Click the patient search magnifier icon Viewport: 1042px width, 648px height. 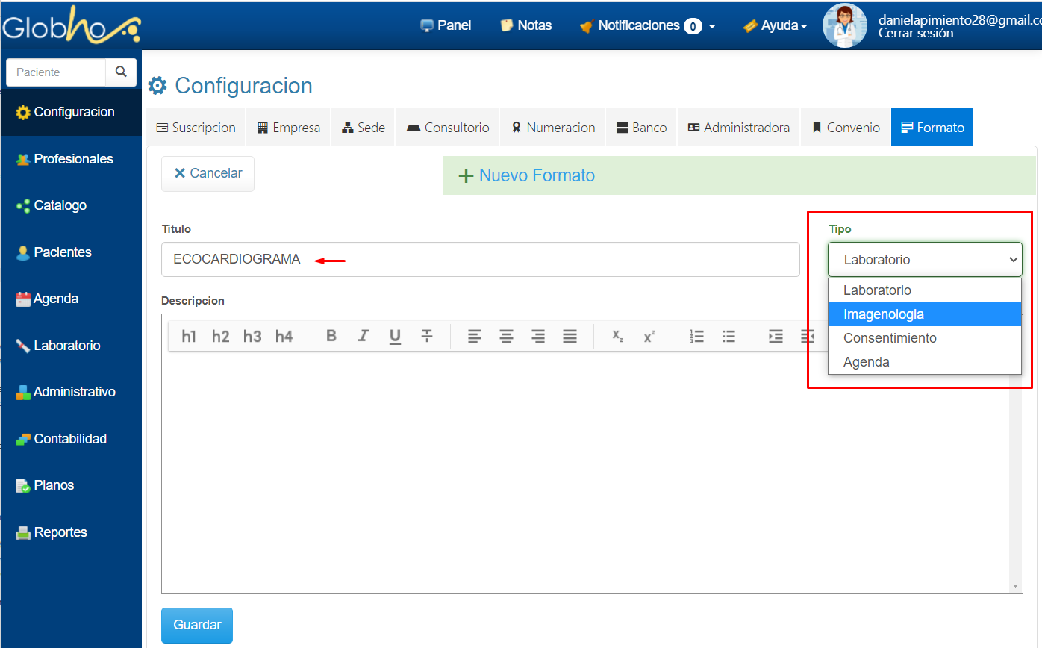(121, 72)
